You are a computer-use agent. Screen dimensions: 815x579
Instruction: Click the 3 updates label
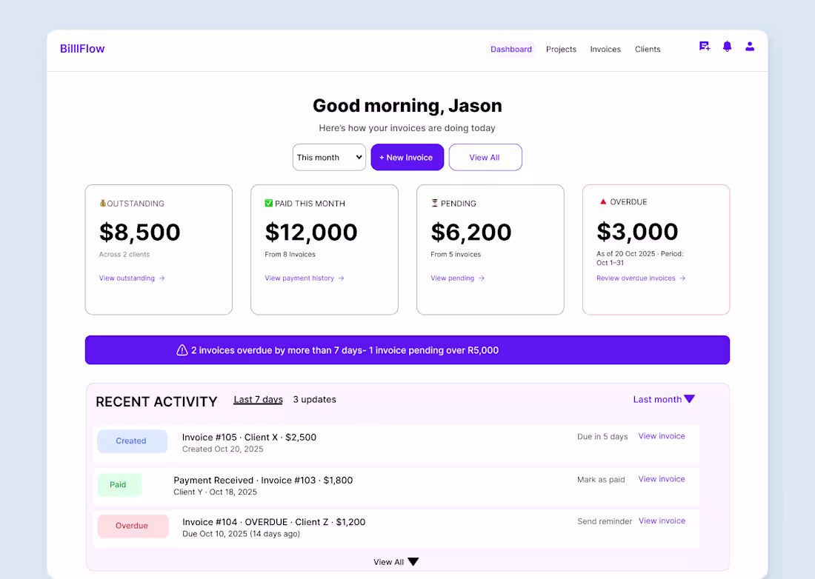tap(314, 399)
